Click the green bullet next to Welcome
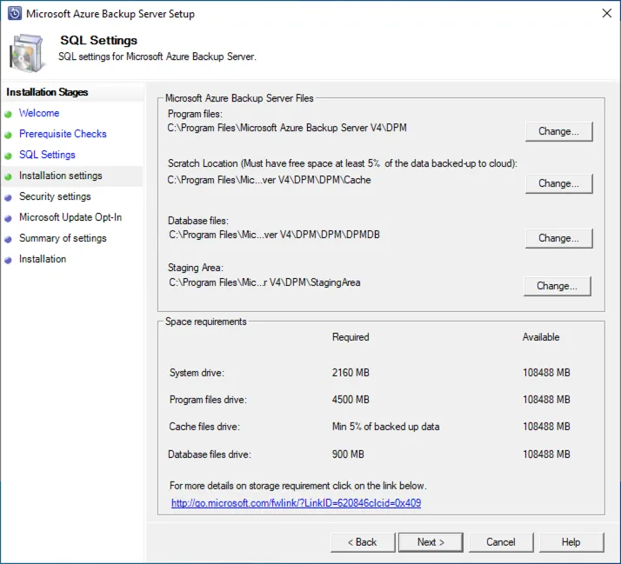The height and width of the screenshot is (564, 621). (x=9, y=114)
